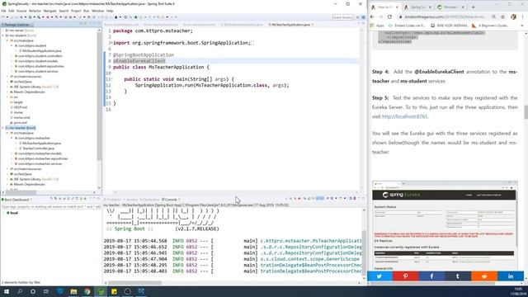528x297 pixels.
Task: Open the Windows Start menu
Action: coord(7,291)
